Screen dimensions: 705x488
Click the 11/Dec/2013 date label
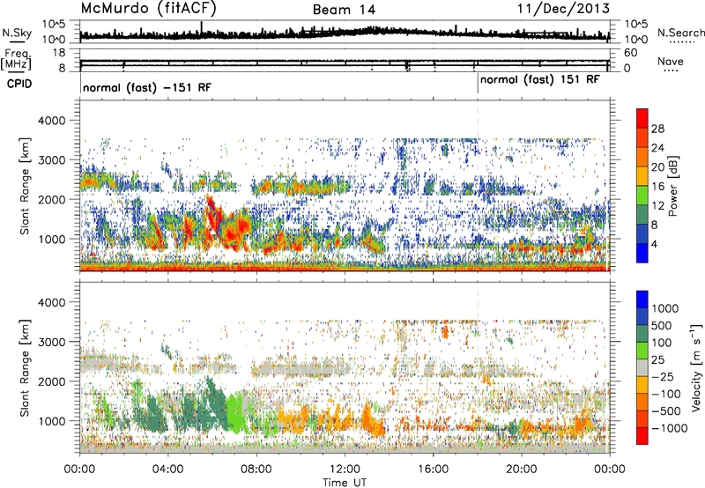pyautogui.click(x=563, y=9)
